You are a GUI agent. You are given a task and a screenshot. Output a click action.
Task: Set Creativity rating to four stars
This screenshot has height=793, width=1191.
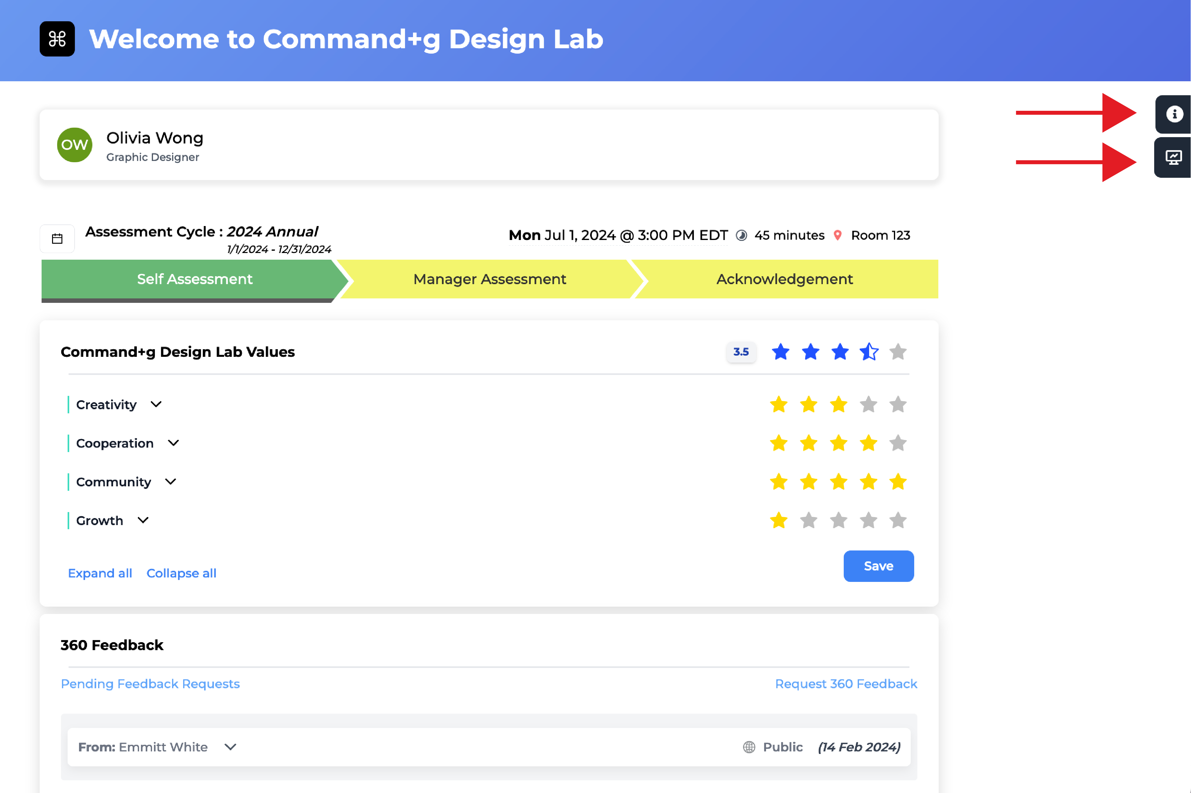click(x=868, y=404)
